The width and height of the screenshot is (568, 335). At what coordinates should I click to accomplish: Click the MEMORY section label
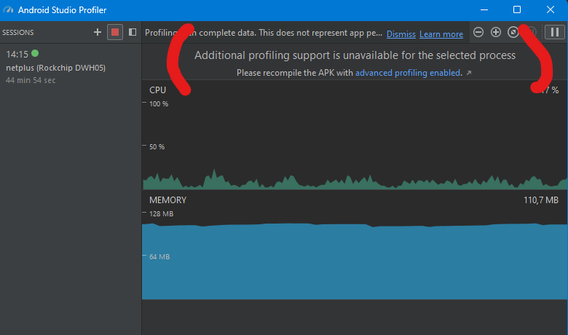[x=167, y=200]
